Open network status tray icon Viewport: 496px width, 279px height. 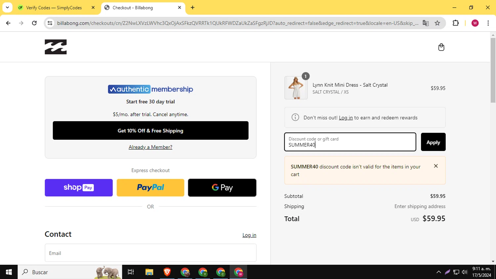coord(456,272)
